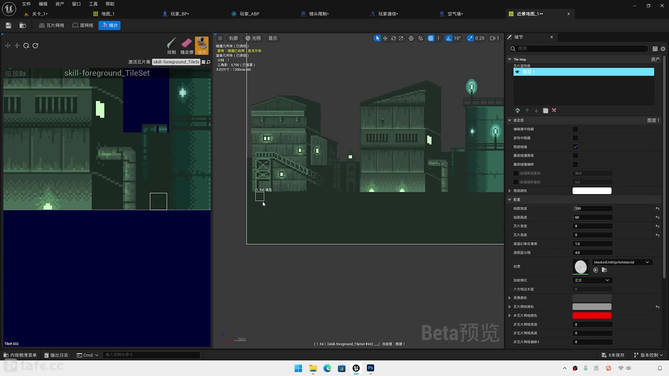Collapse the Tile Map section
Viewport: 669px width, 376px height.
pos(510,60)
